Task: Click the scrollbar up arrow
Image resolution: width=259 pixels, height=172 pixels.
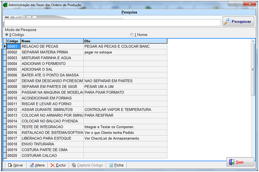Action: tap(253, 41)
